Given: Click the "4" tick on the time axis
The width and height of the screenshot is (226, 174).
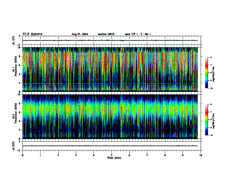Looking at the screenshot, I should pyautogui.click(x=94, y=155).
